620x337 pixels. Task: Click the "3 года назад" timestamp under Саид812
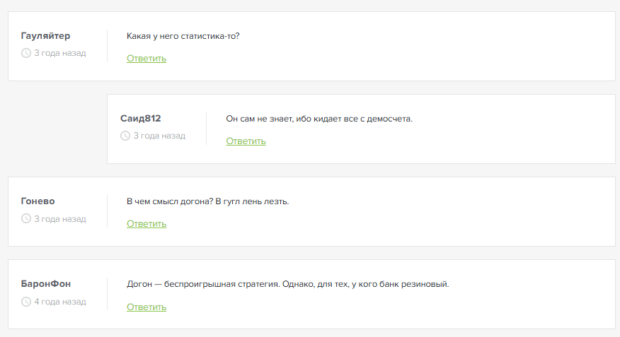point(159,136)
